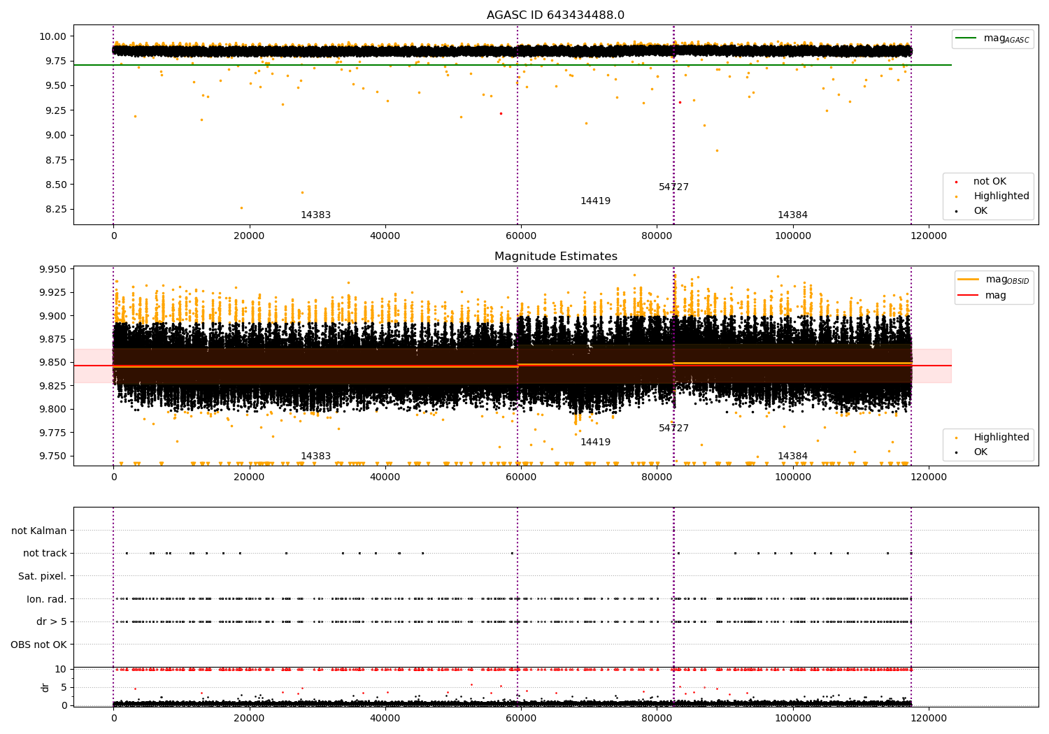Click the 'not Kalman' axis label

click(x=39, y=531)
